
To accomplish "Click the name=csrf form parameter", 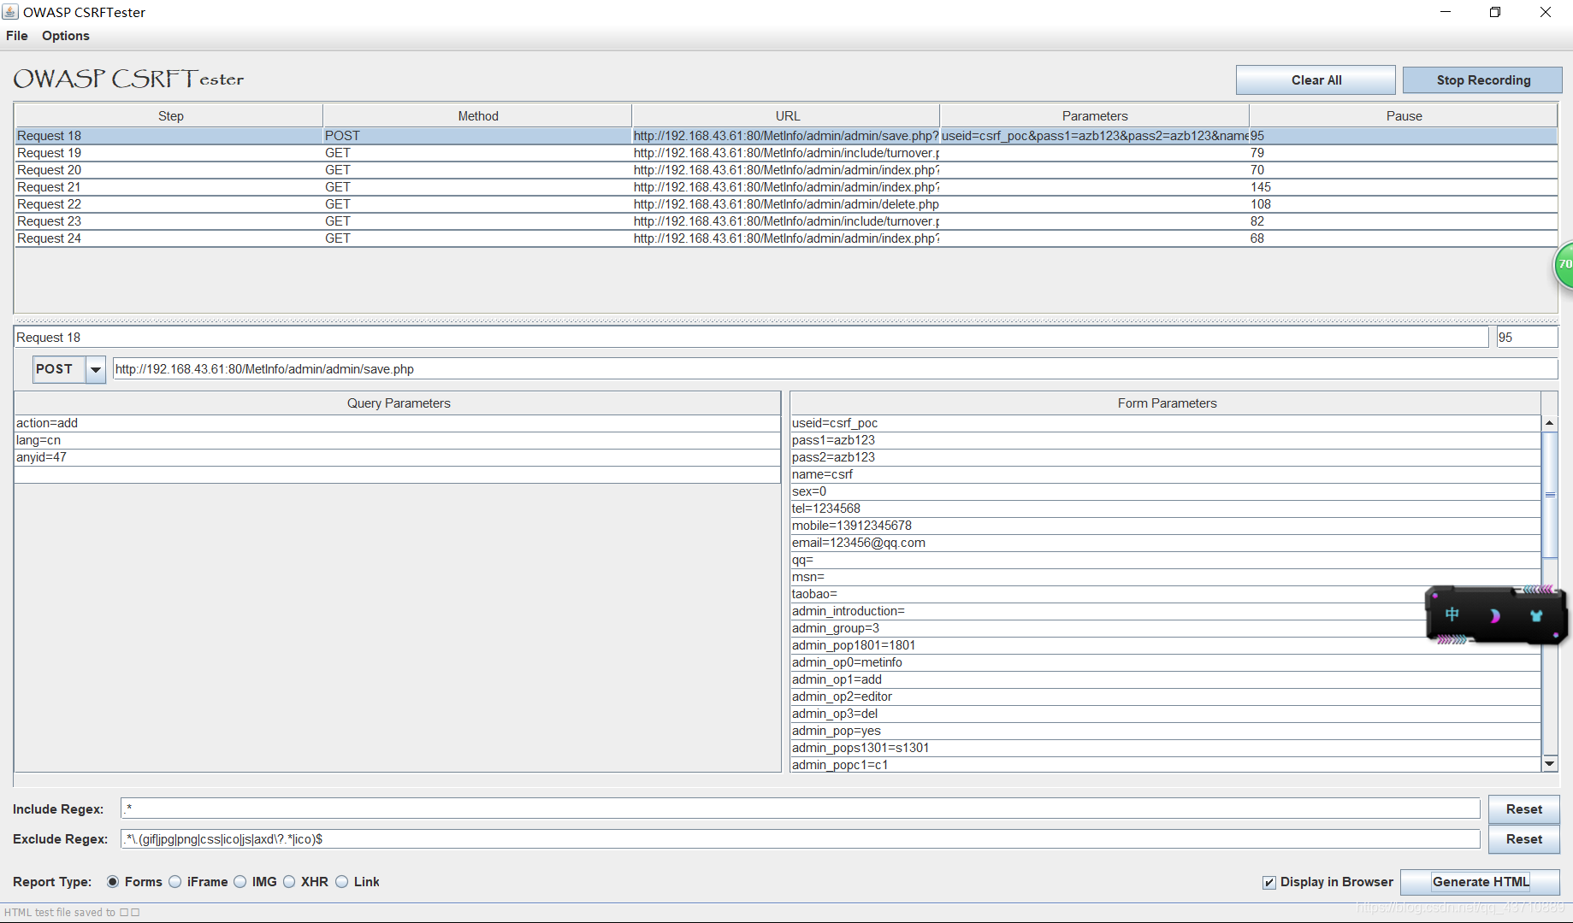I will [1165, 474].
